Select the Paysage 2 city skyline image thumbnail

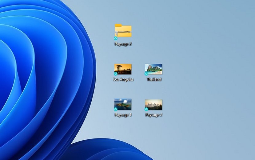(x=153, y=105)
